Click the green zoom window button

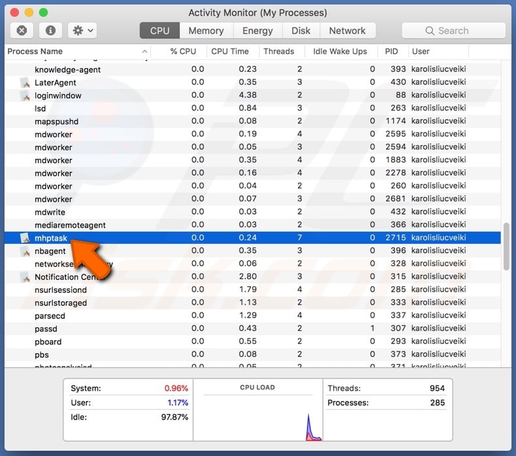coord(44,12)
